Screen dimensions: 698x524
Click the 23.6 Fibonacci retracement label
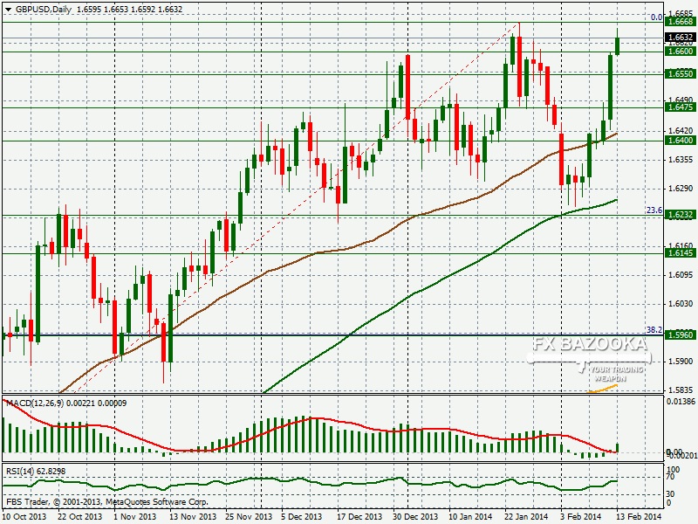point(654,210)
